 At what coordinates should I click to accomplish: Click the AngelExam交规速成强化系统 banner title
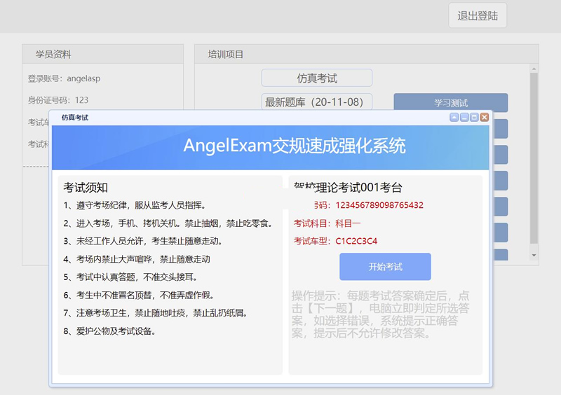pyautogui.click(x=294, y=146)
